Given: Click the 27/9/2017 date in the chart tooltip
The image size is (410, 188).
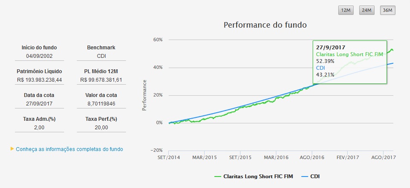Looking at the screenshot, I should [x=331, y=48].
